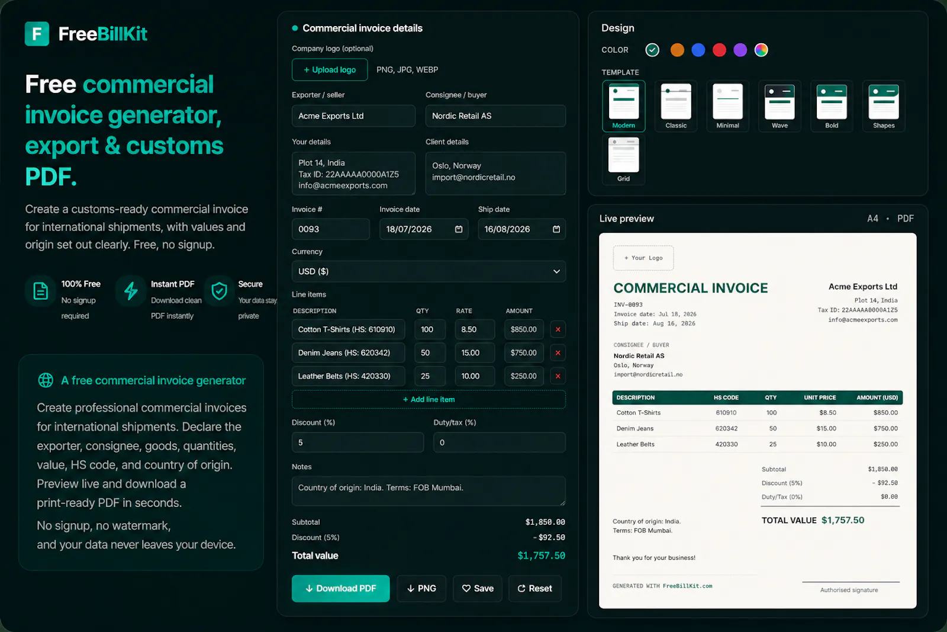Edit quantity 25 for Leather Belts
This screenshot has height=632, width=947.
430,376
